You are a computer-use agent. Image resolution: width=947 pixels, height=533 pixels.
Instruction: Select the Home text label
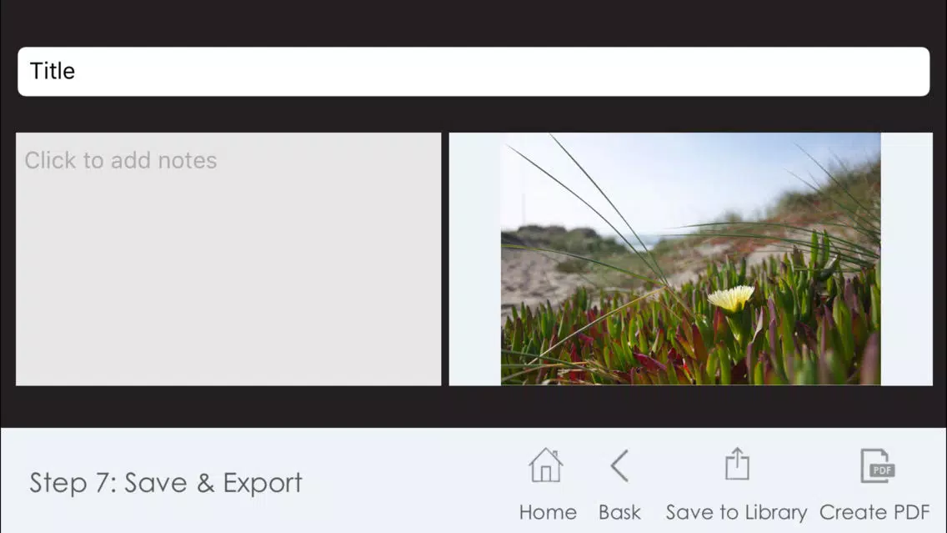[548, 512]
